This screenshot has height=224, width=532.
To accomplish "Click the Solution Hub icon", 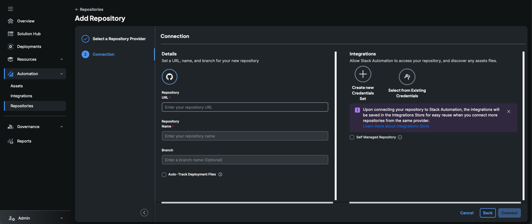I will [11, 34].
